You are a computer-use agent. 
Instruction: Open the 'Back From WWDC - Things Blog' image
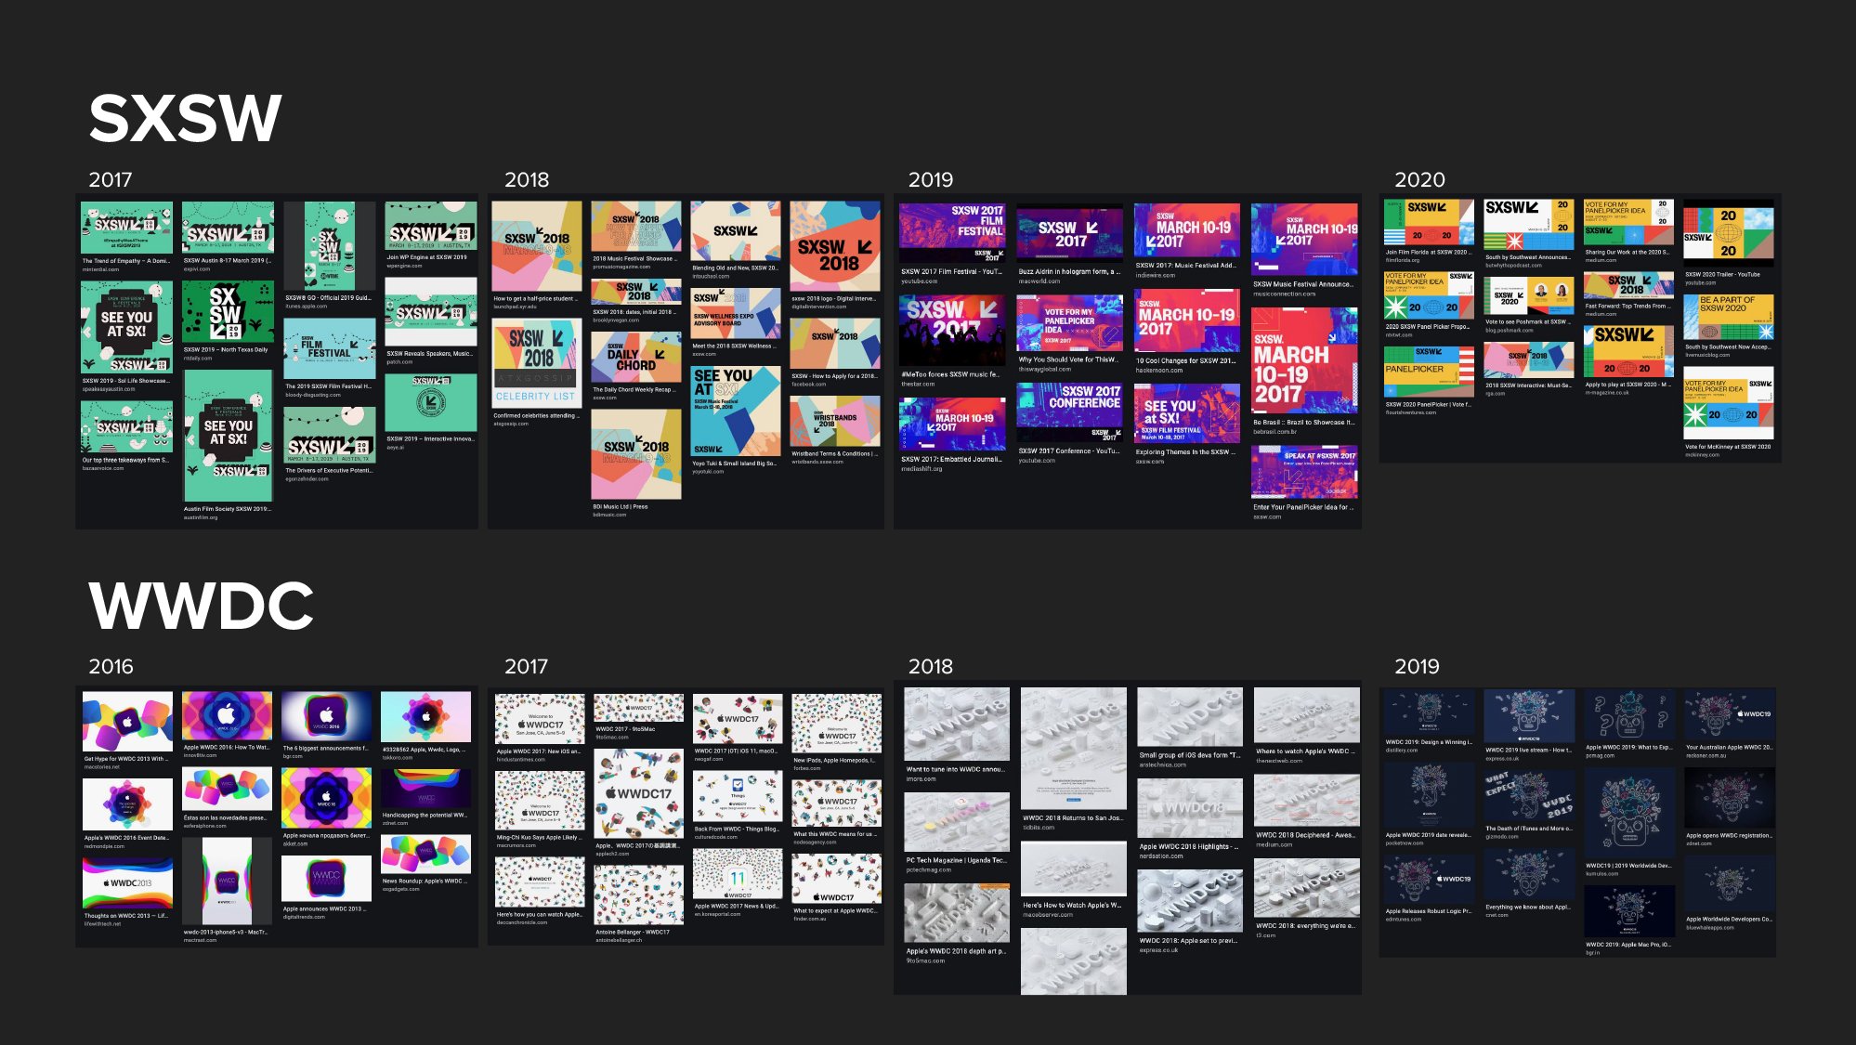point(738,798)
